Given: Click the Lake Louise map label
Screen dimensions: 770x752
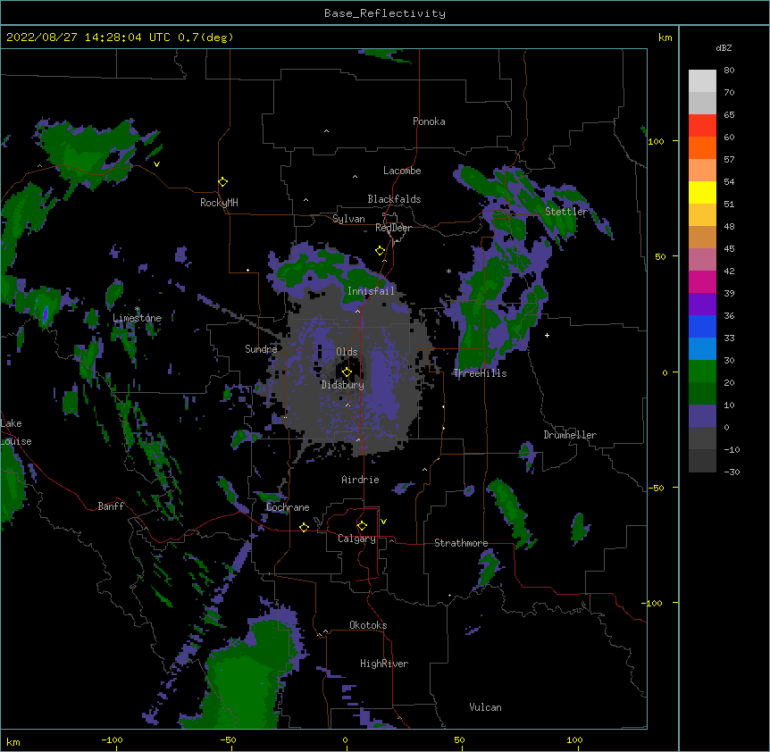Looking at the screenshot, I should tap(14, 432).
